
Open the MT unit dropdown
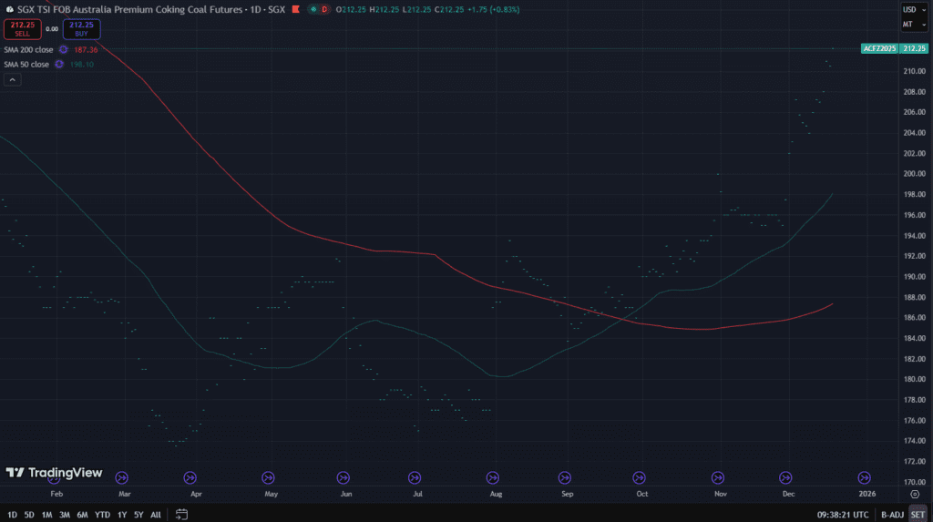point(909,24)
